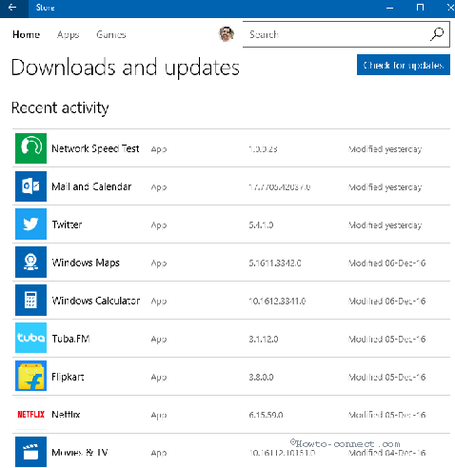The width and height of the screenshot is (455, 468).
Task: Click Windows Maps Modified 06-Dec-16 date
Action: [x=387, y=263]
